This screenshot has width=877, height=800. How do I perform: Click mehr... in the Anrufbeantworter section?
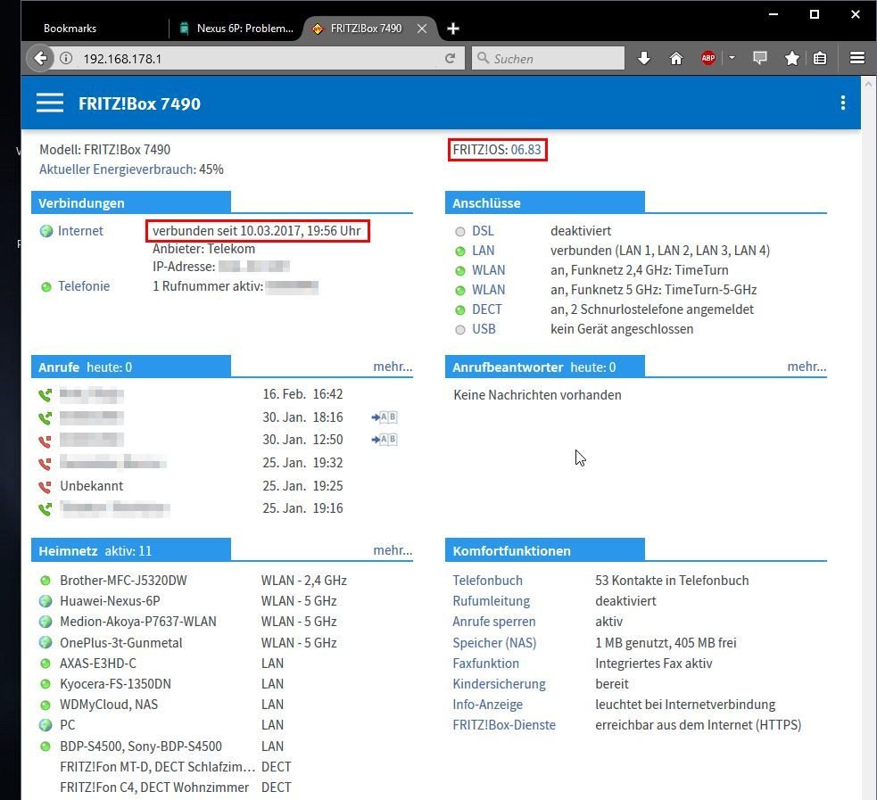[807, 367]
